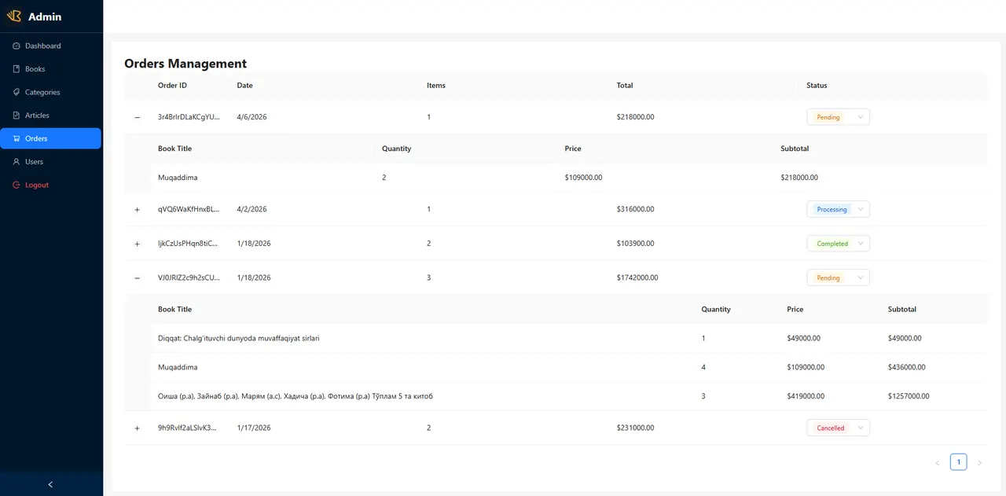Image resolution: width=1006 pixels, height=496 pixels.
Task: Click the Orders cart icon in sidebar
Action: coord(17,138)
